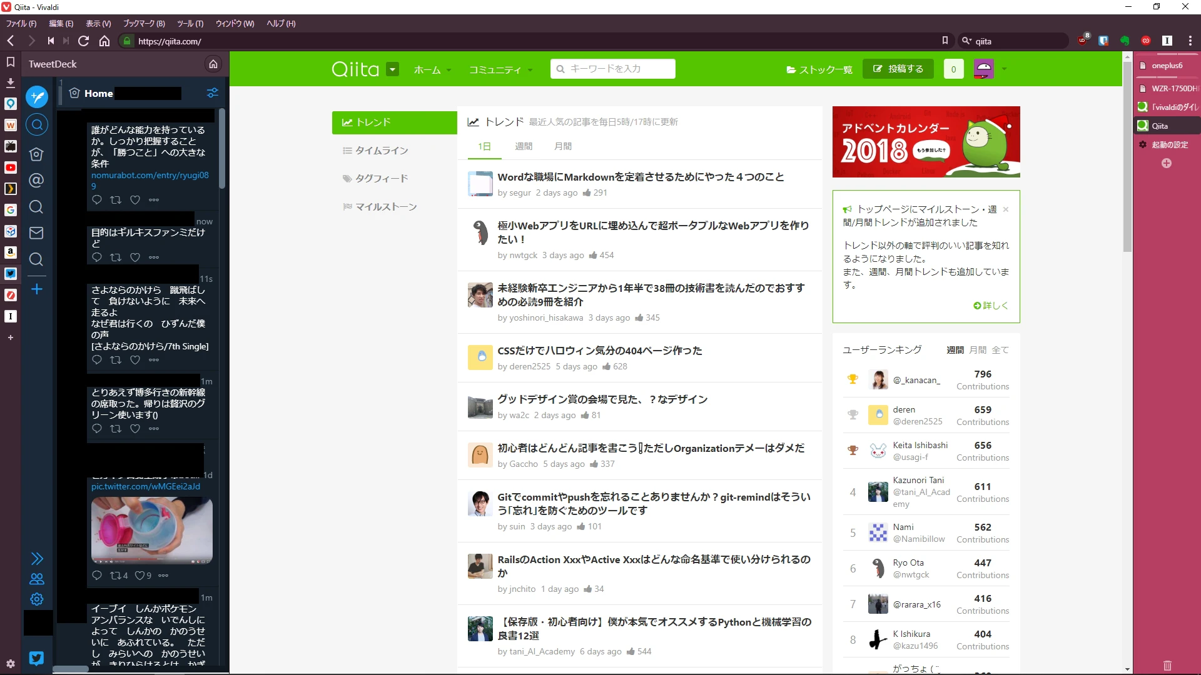Expand TweetDeck sidebar with double chevron
This screenshot has height=675, width=1201.
37,558
